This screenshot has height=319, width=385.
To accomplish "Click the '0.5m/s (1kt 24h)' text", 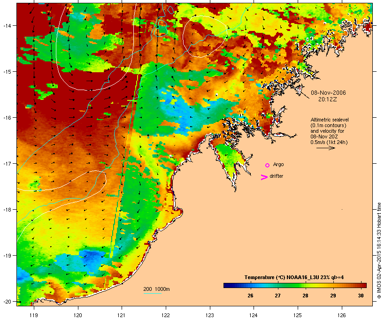I will 329,142.
